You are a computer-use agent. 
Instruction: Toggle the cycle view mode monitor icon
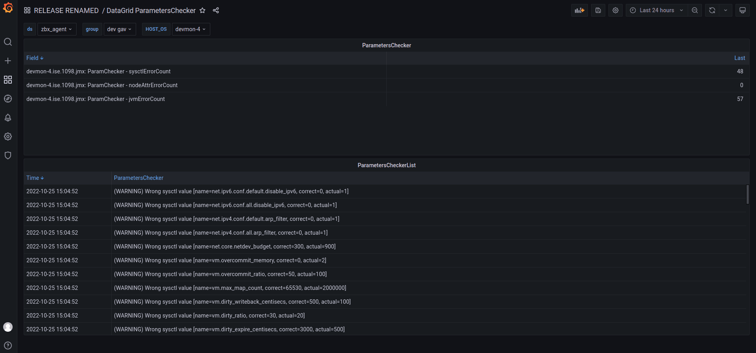tap(742, 11)
